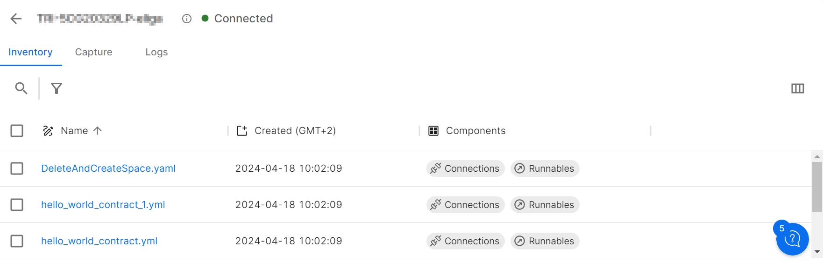Screen dimensions: 823x262
Task: Switch to the Capture tab
Action: tap(93, 52)
